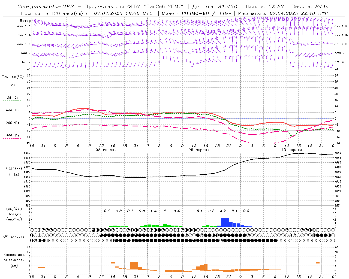The height and width of the screenshot is (279, 349).
Task: Click the tallest orange convective cloud bar
Action: [134, 266]
